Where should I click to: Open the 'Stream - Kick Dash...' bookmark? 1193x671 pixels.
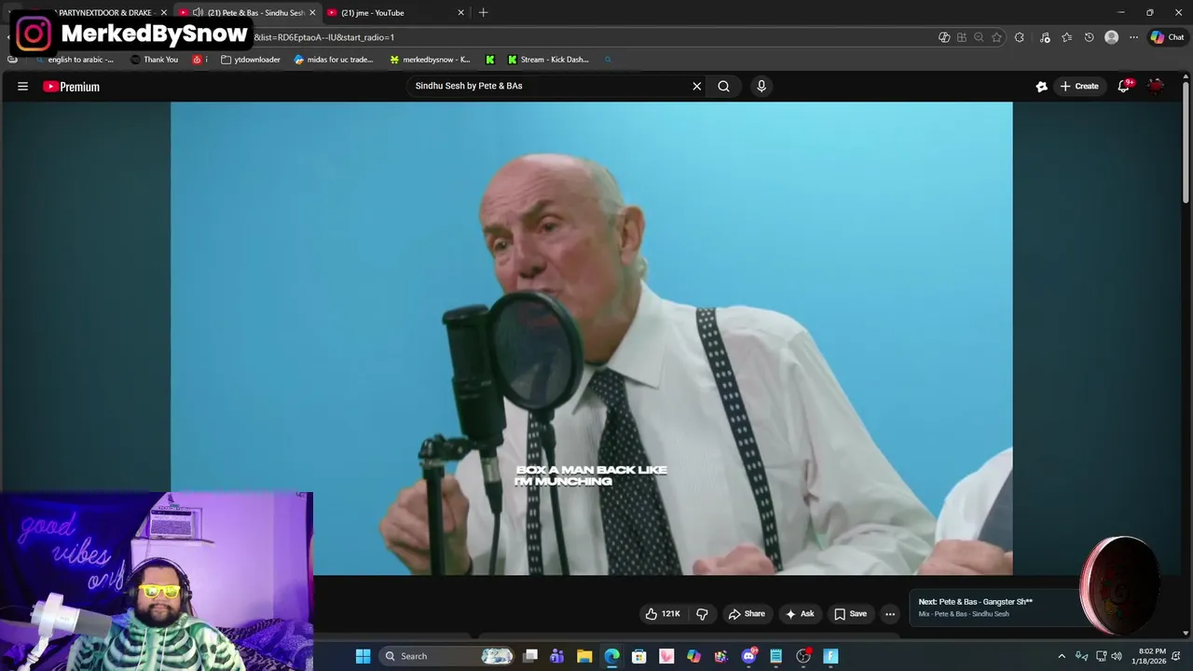548,60
